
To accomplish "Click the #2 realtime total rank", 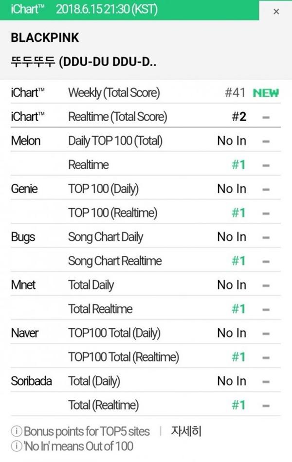I will pos(238,117).
